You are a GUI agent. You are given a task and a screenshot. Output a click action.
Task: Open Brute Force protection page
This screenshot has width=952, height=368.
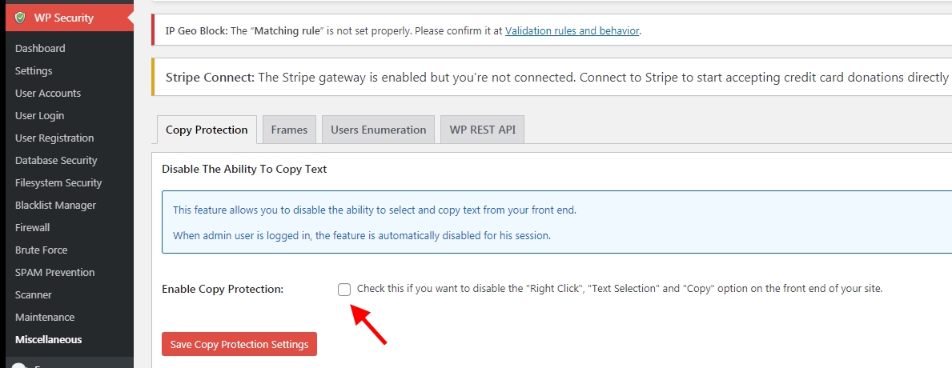pyautogui.click(x=41, y=250)
